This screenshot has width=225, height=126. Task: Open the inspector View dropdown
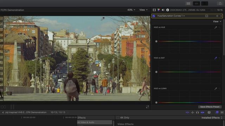coord(217,21)
